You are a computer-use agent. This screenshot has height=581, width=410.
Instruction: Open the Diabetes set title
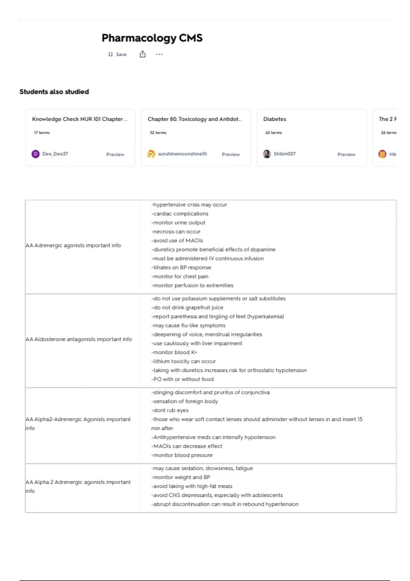click(275, 119)
